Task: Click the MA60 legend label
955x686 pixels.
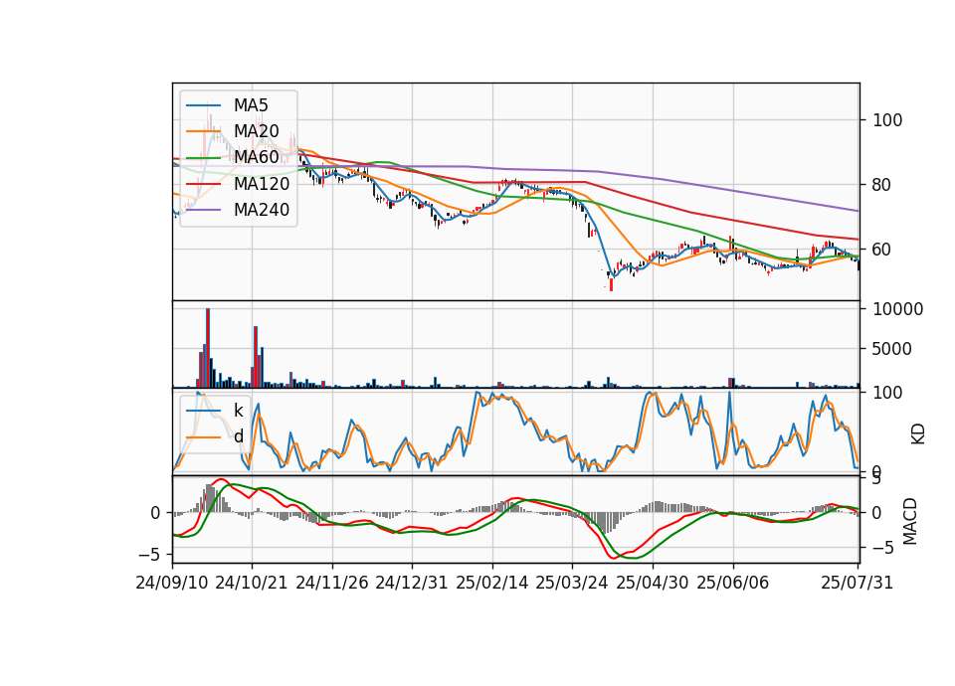Action: 256,157
